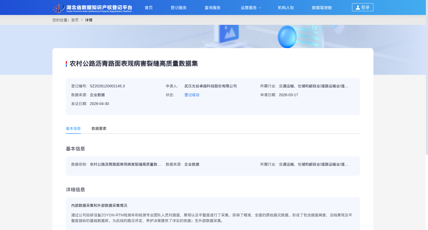Click the vertical page scrollbar
The image size is (428, 230).
pyautogui.click(x=427, y=77)
